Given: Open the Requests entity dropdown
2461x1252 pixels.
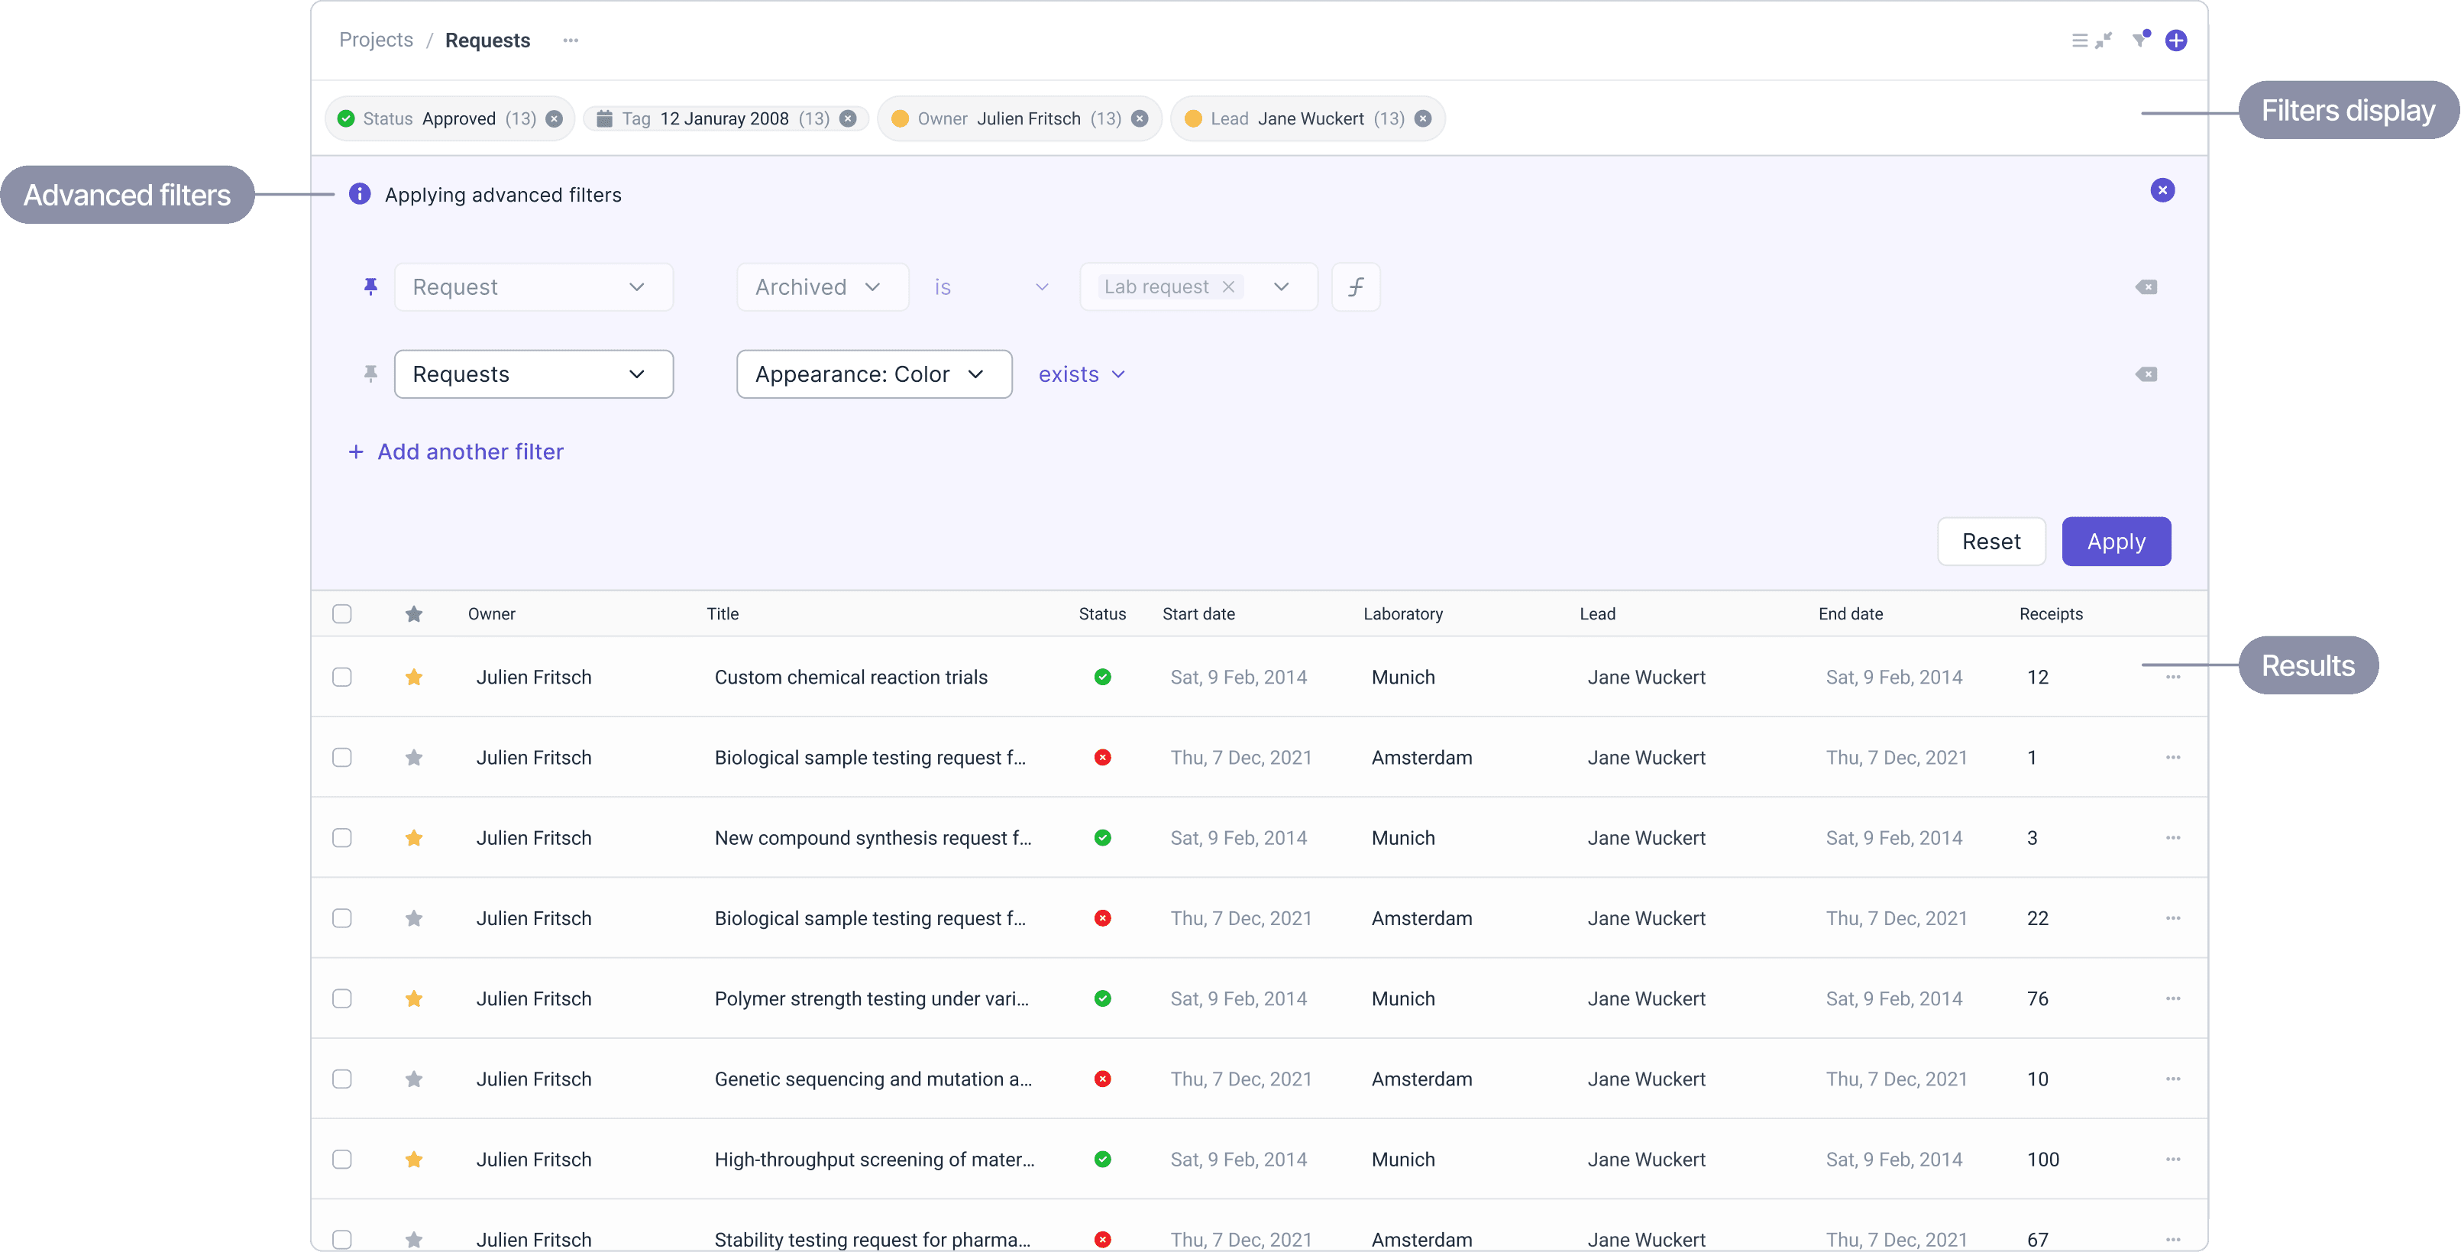Looking at the screenshot, I should (533, 374).
